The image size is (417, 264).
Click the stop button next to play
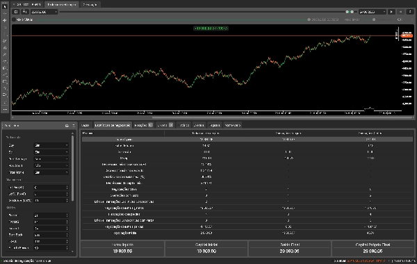[x=400, y=12]
